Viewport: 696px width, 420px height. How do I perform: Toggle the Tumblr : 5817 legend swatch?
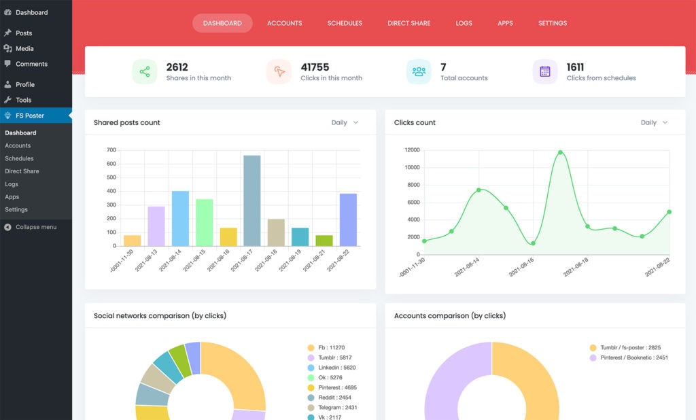click(x=311, y=358)
